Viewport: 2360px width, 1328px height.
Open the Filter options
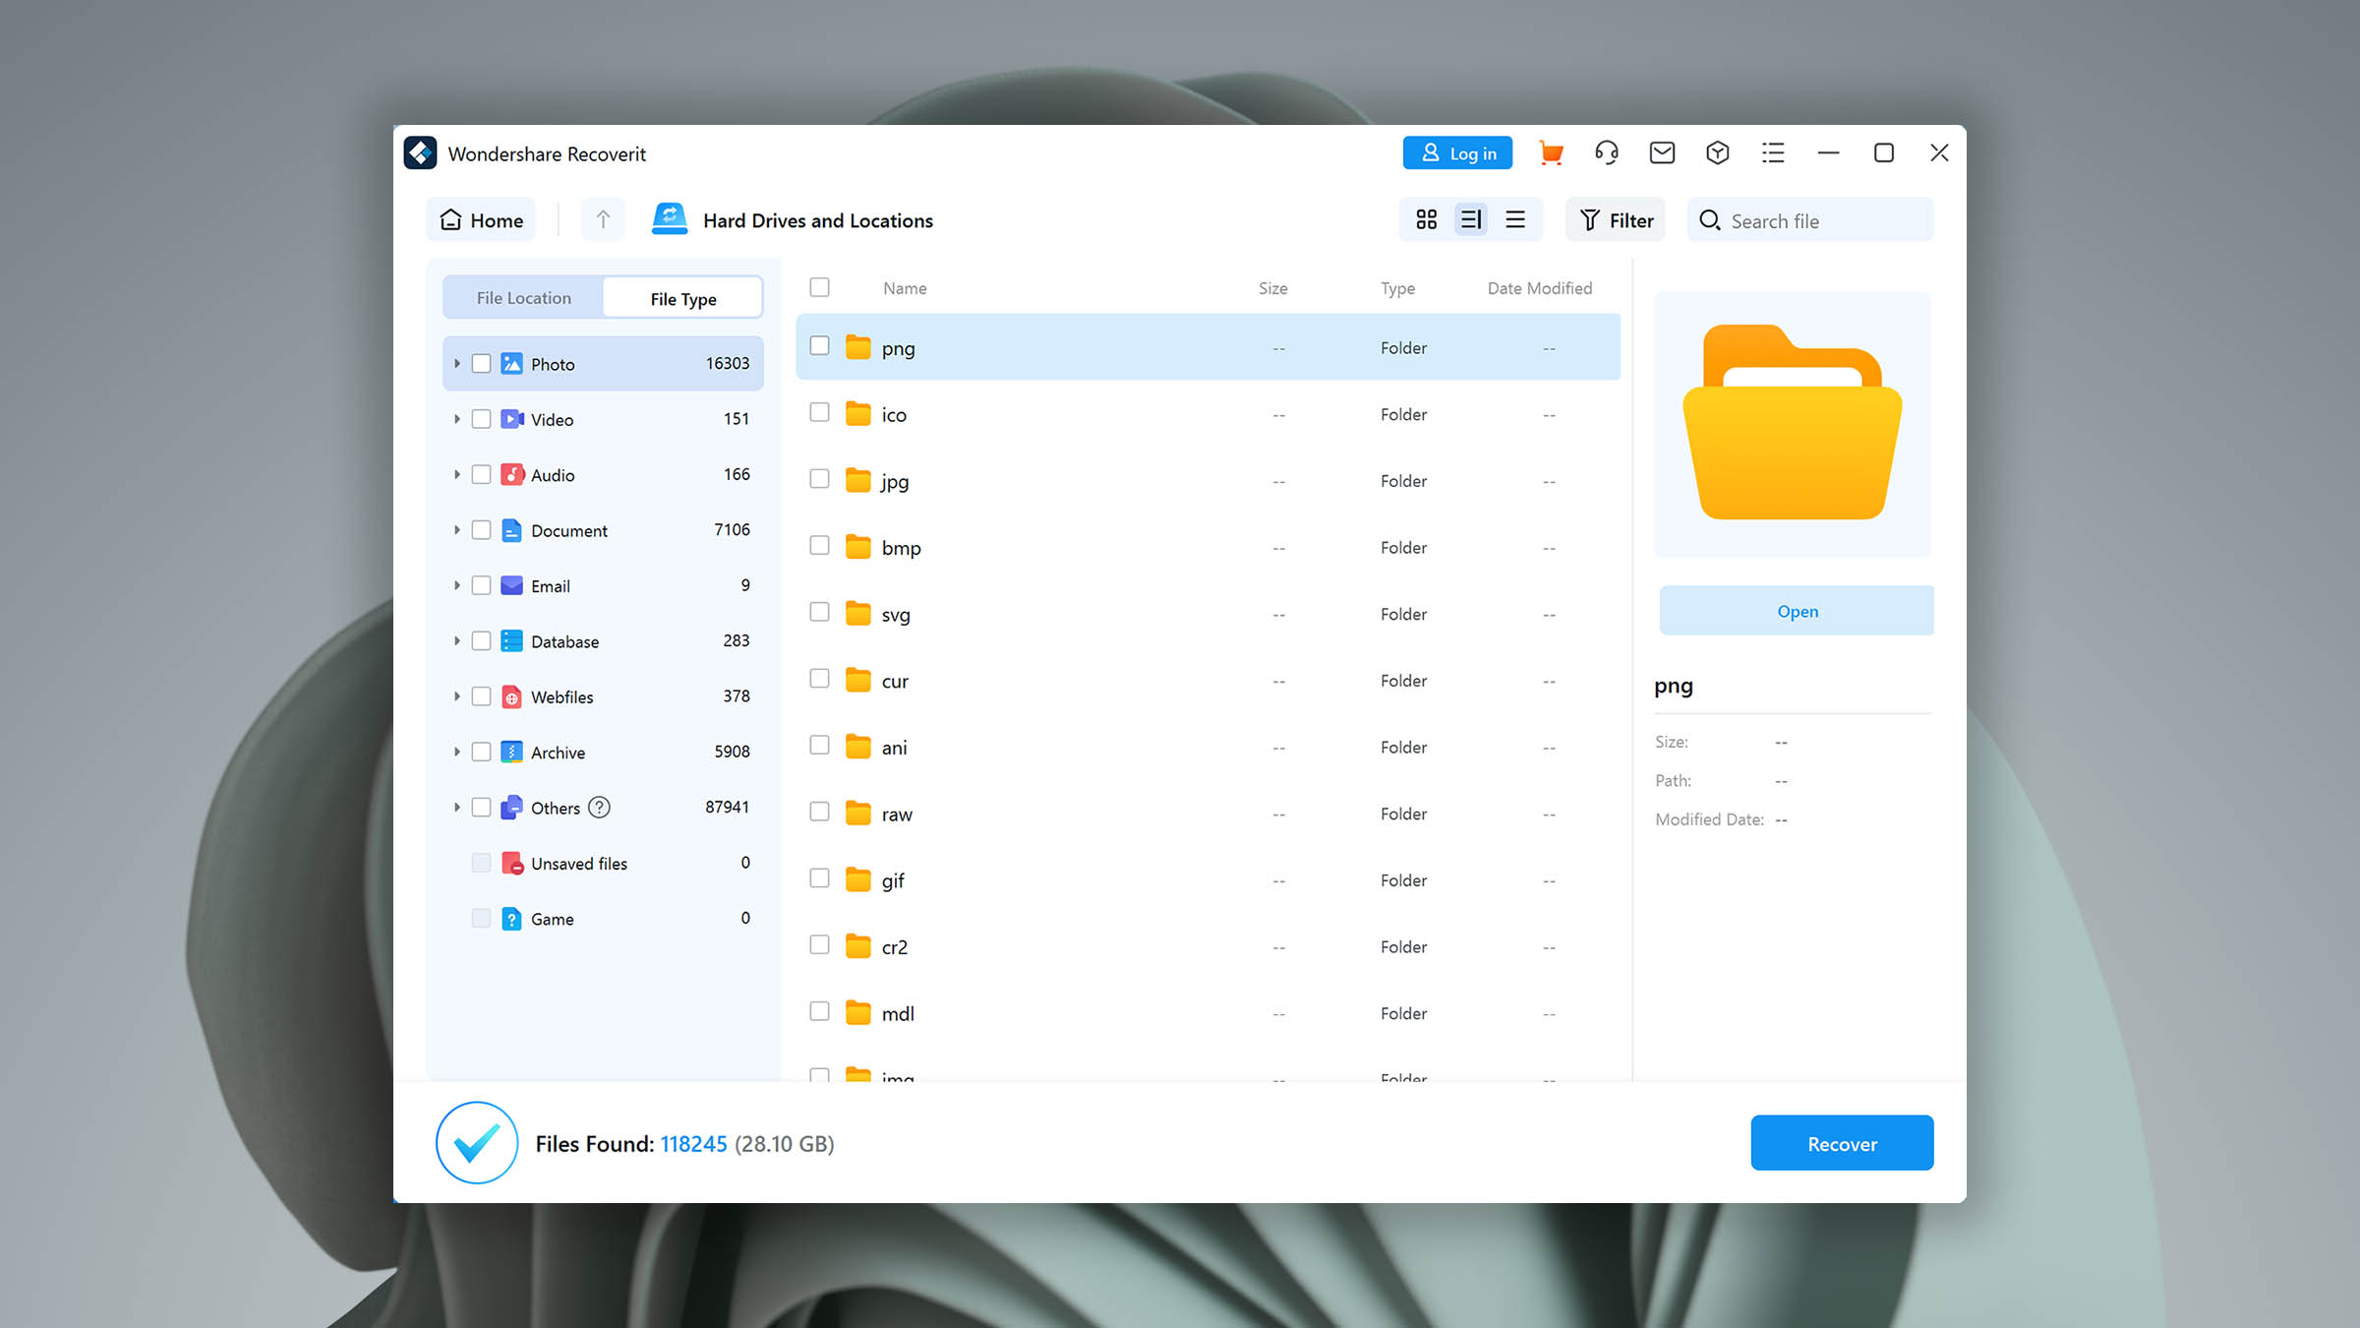[x=1616, y=220]
